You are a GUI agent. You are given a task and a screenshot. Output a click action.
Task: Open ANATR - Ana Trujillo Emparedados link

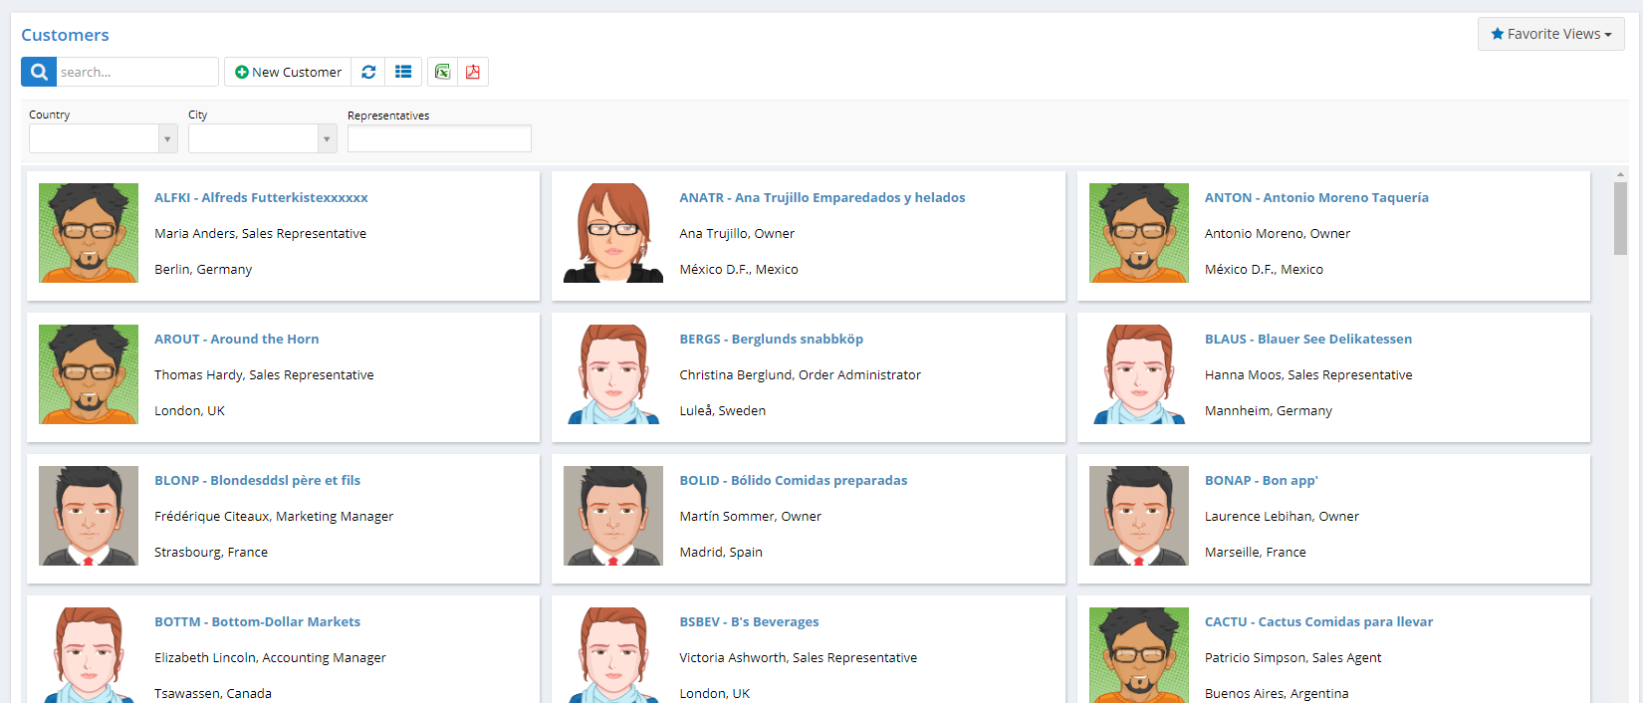[x=822, y=197]
